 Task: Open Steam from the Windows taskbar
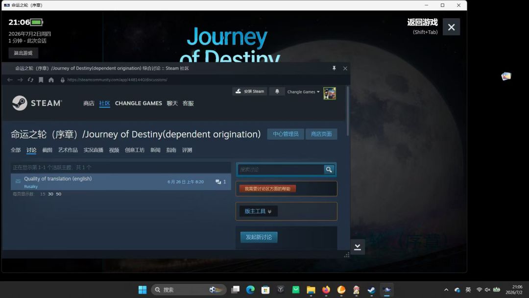[371, 290]
